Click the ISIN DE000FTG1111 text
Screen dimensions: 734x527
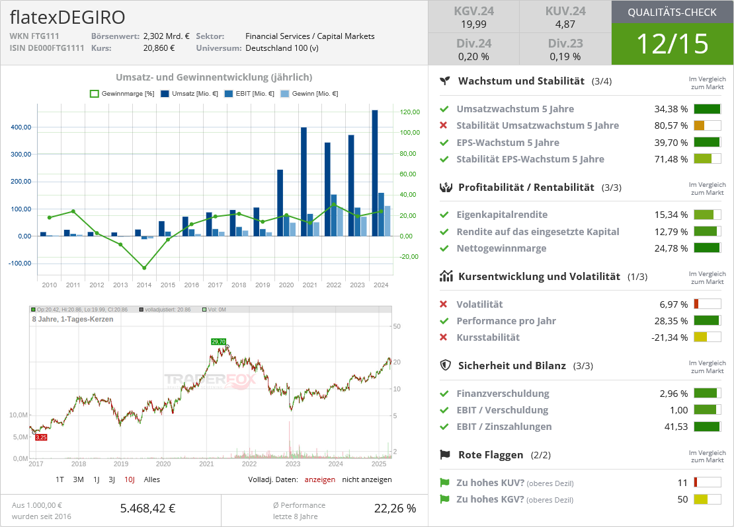coord(47,48)
